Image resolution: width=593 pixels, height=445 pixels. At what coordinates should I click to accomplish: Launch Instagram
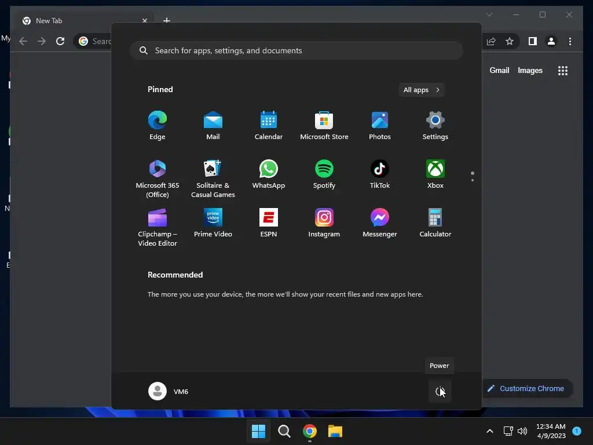point(324,223)
